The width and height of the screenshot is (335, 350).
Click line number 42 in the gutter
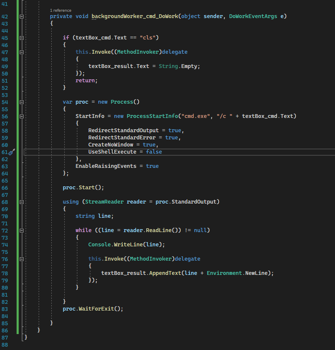coord(5,16)
